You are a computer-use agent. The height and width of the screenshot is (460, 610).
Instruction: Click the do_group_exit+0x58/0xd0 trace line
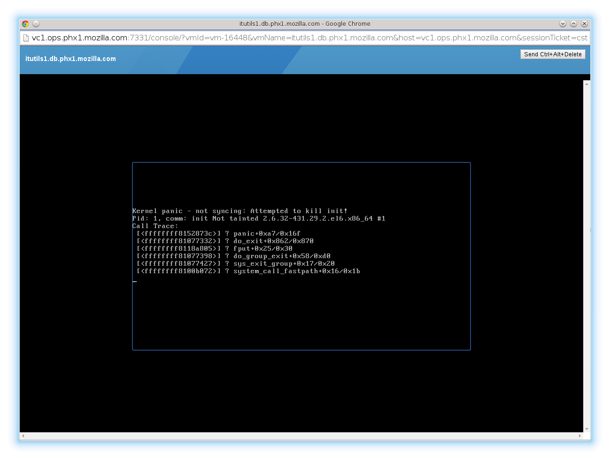coord(233,256)
